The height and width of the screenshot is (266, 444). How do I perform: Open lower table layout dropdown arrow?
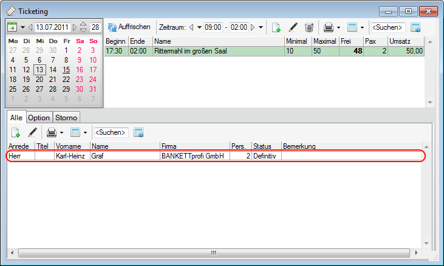tap(85, 133)
